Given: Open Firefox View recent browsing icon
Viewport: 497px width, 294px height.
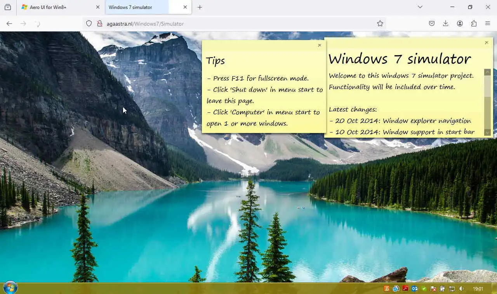Looking at the screenshot, I should pos(8,7).
